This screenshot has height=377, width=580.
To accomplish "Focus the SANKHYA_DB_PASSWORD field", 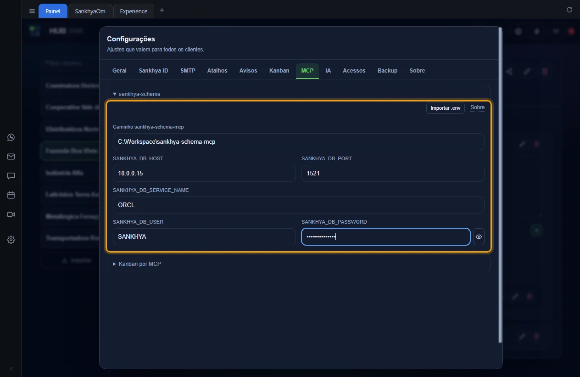I will point(386,237).
